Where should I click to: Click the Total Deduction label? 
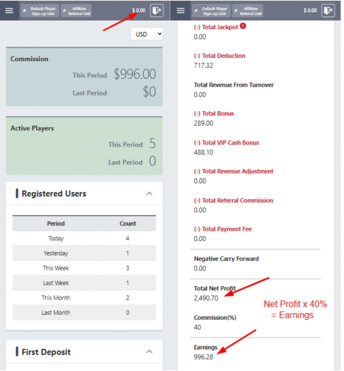220,56
